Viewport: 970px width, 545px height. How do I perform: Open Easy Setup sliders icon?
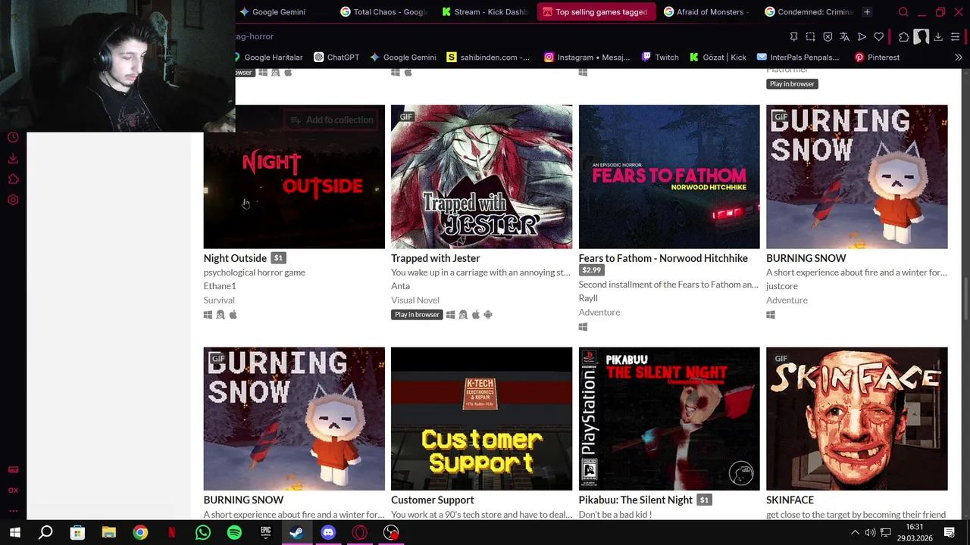click(956, 36)
